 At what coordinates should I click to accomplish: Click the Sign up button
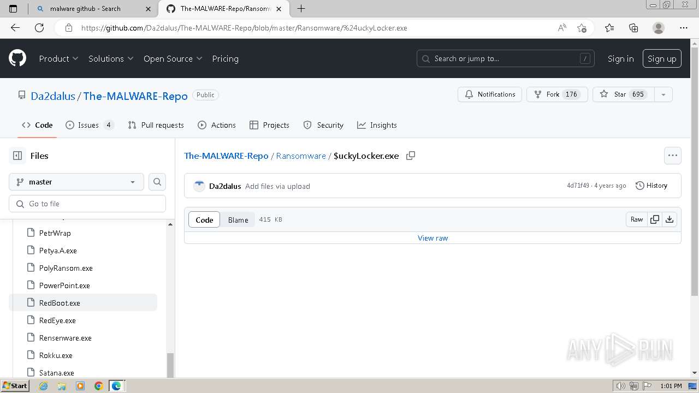(662, 58)
